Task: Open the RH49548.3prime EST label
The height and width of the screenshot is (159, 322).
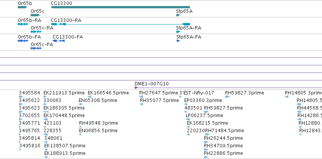Action: pyautogui.click(x=98, y=123)
